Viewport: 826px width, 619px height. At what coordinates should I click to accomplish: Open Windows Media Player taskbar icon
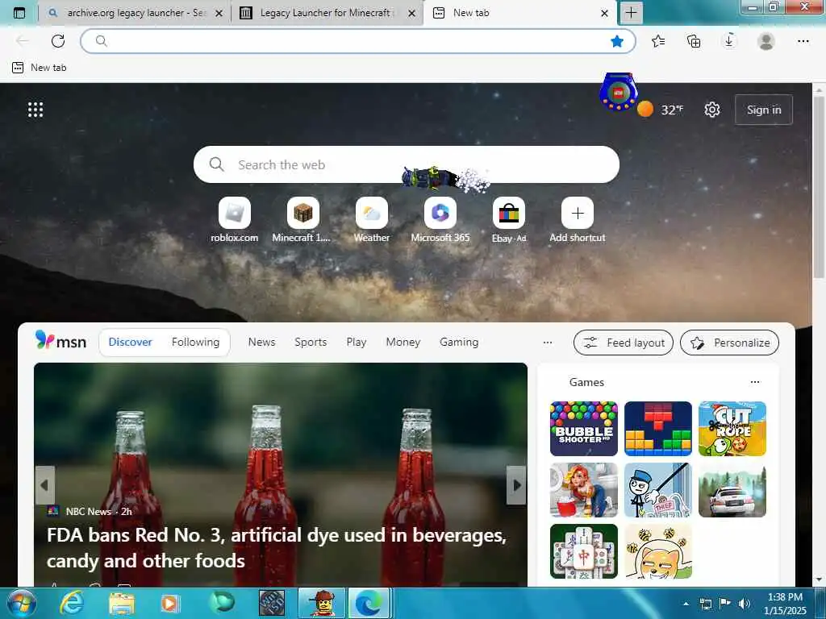point(169,603)
